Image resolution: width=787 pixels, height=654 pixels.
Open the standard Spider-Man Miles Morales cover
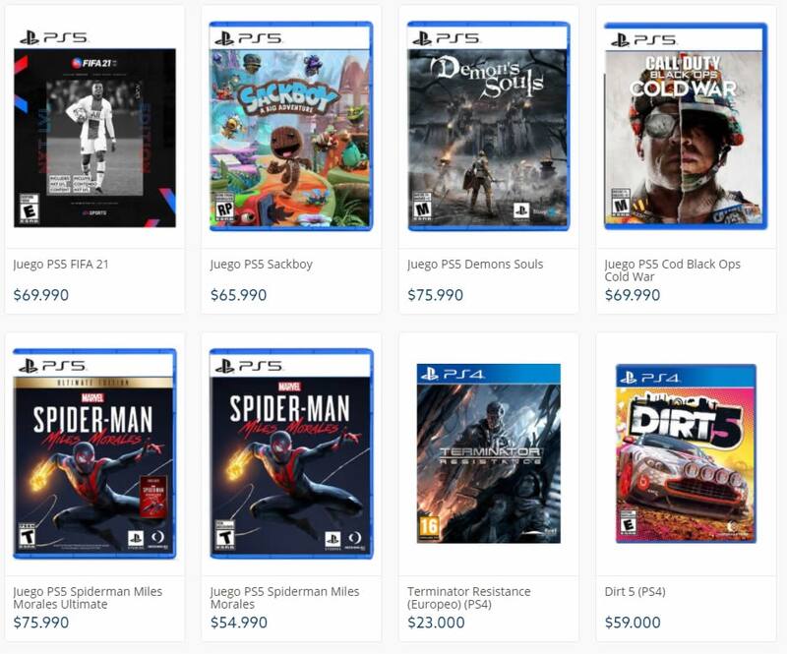pyautogui.click(x=291, y=452)
